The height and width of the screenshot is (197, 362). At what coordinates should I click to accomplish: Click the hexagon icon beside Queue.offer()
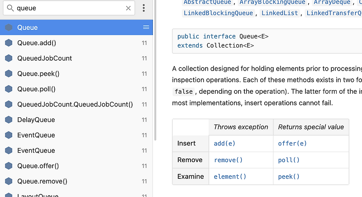[x=9, y=166]
